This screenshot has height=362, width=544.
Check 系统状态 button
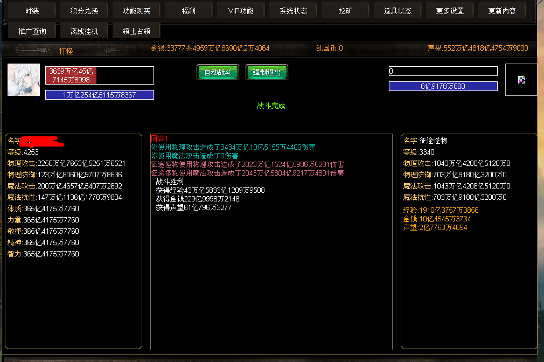pyautogui.click(x=293, y=11)
